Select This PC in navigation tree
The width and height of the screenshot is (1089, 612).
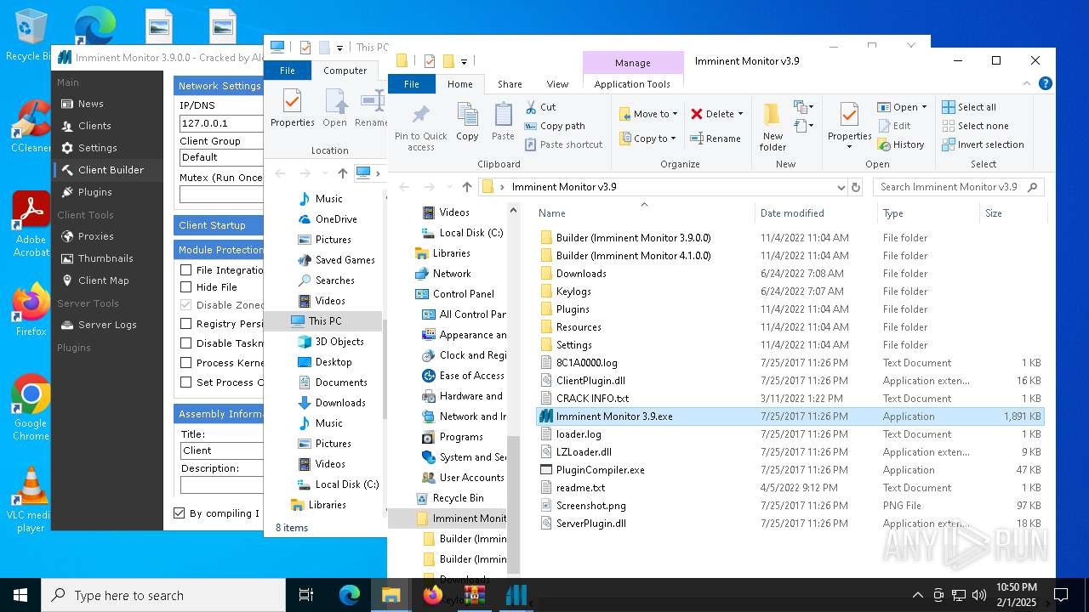(x=323, y=321)
